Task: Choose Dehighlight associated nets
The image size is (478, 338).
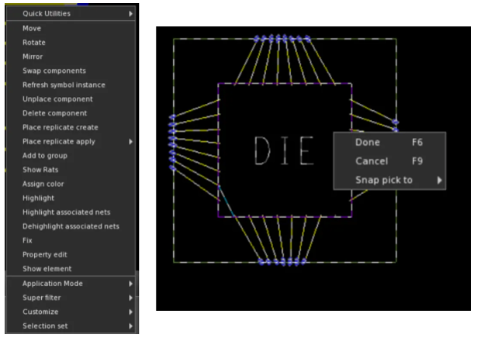Action: [71, 226]
